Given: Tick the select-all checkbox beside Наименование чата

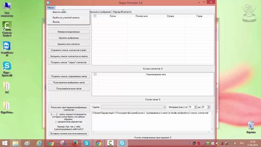Looking at the screenshot, I should pos(95,74).
